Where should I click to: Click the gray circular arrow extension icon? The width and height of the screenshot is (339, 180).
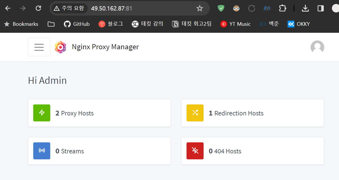(252, 8)
